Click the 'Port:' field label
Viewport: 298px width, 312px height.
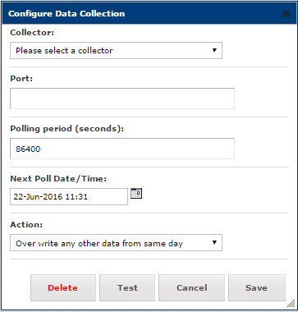point(21,79)
